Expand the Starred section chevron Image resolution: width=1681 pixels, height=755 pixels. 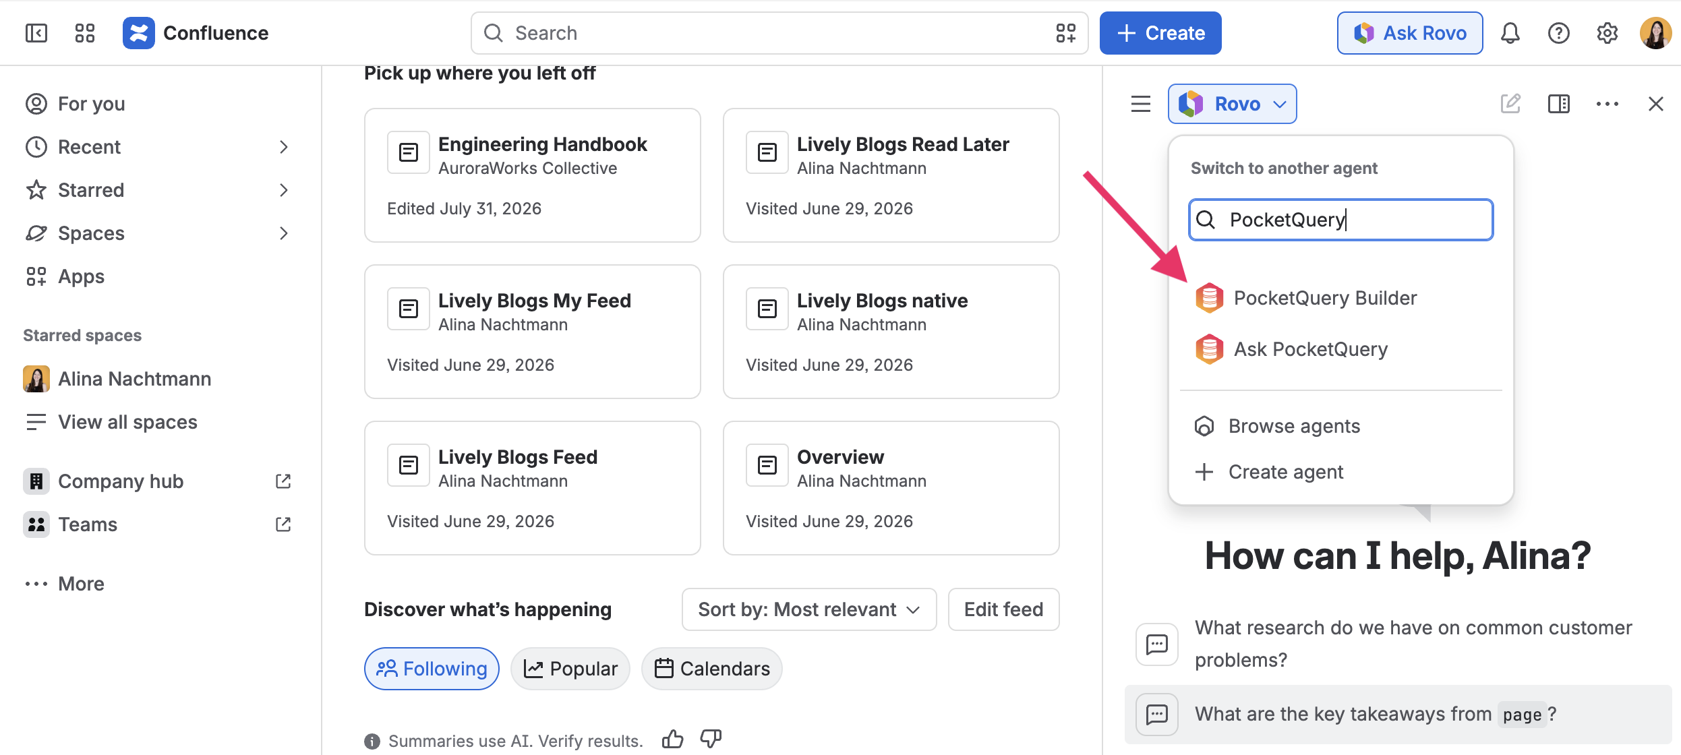[x=283, y=190]
